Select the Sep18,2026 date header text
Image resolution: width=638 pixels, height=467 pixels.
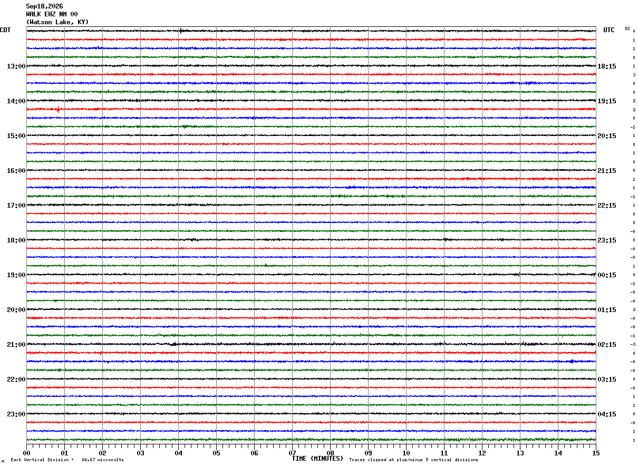pos(44,6)
